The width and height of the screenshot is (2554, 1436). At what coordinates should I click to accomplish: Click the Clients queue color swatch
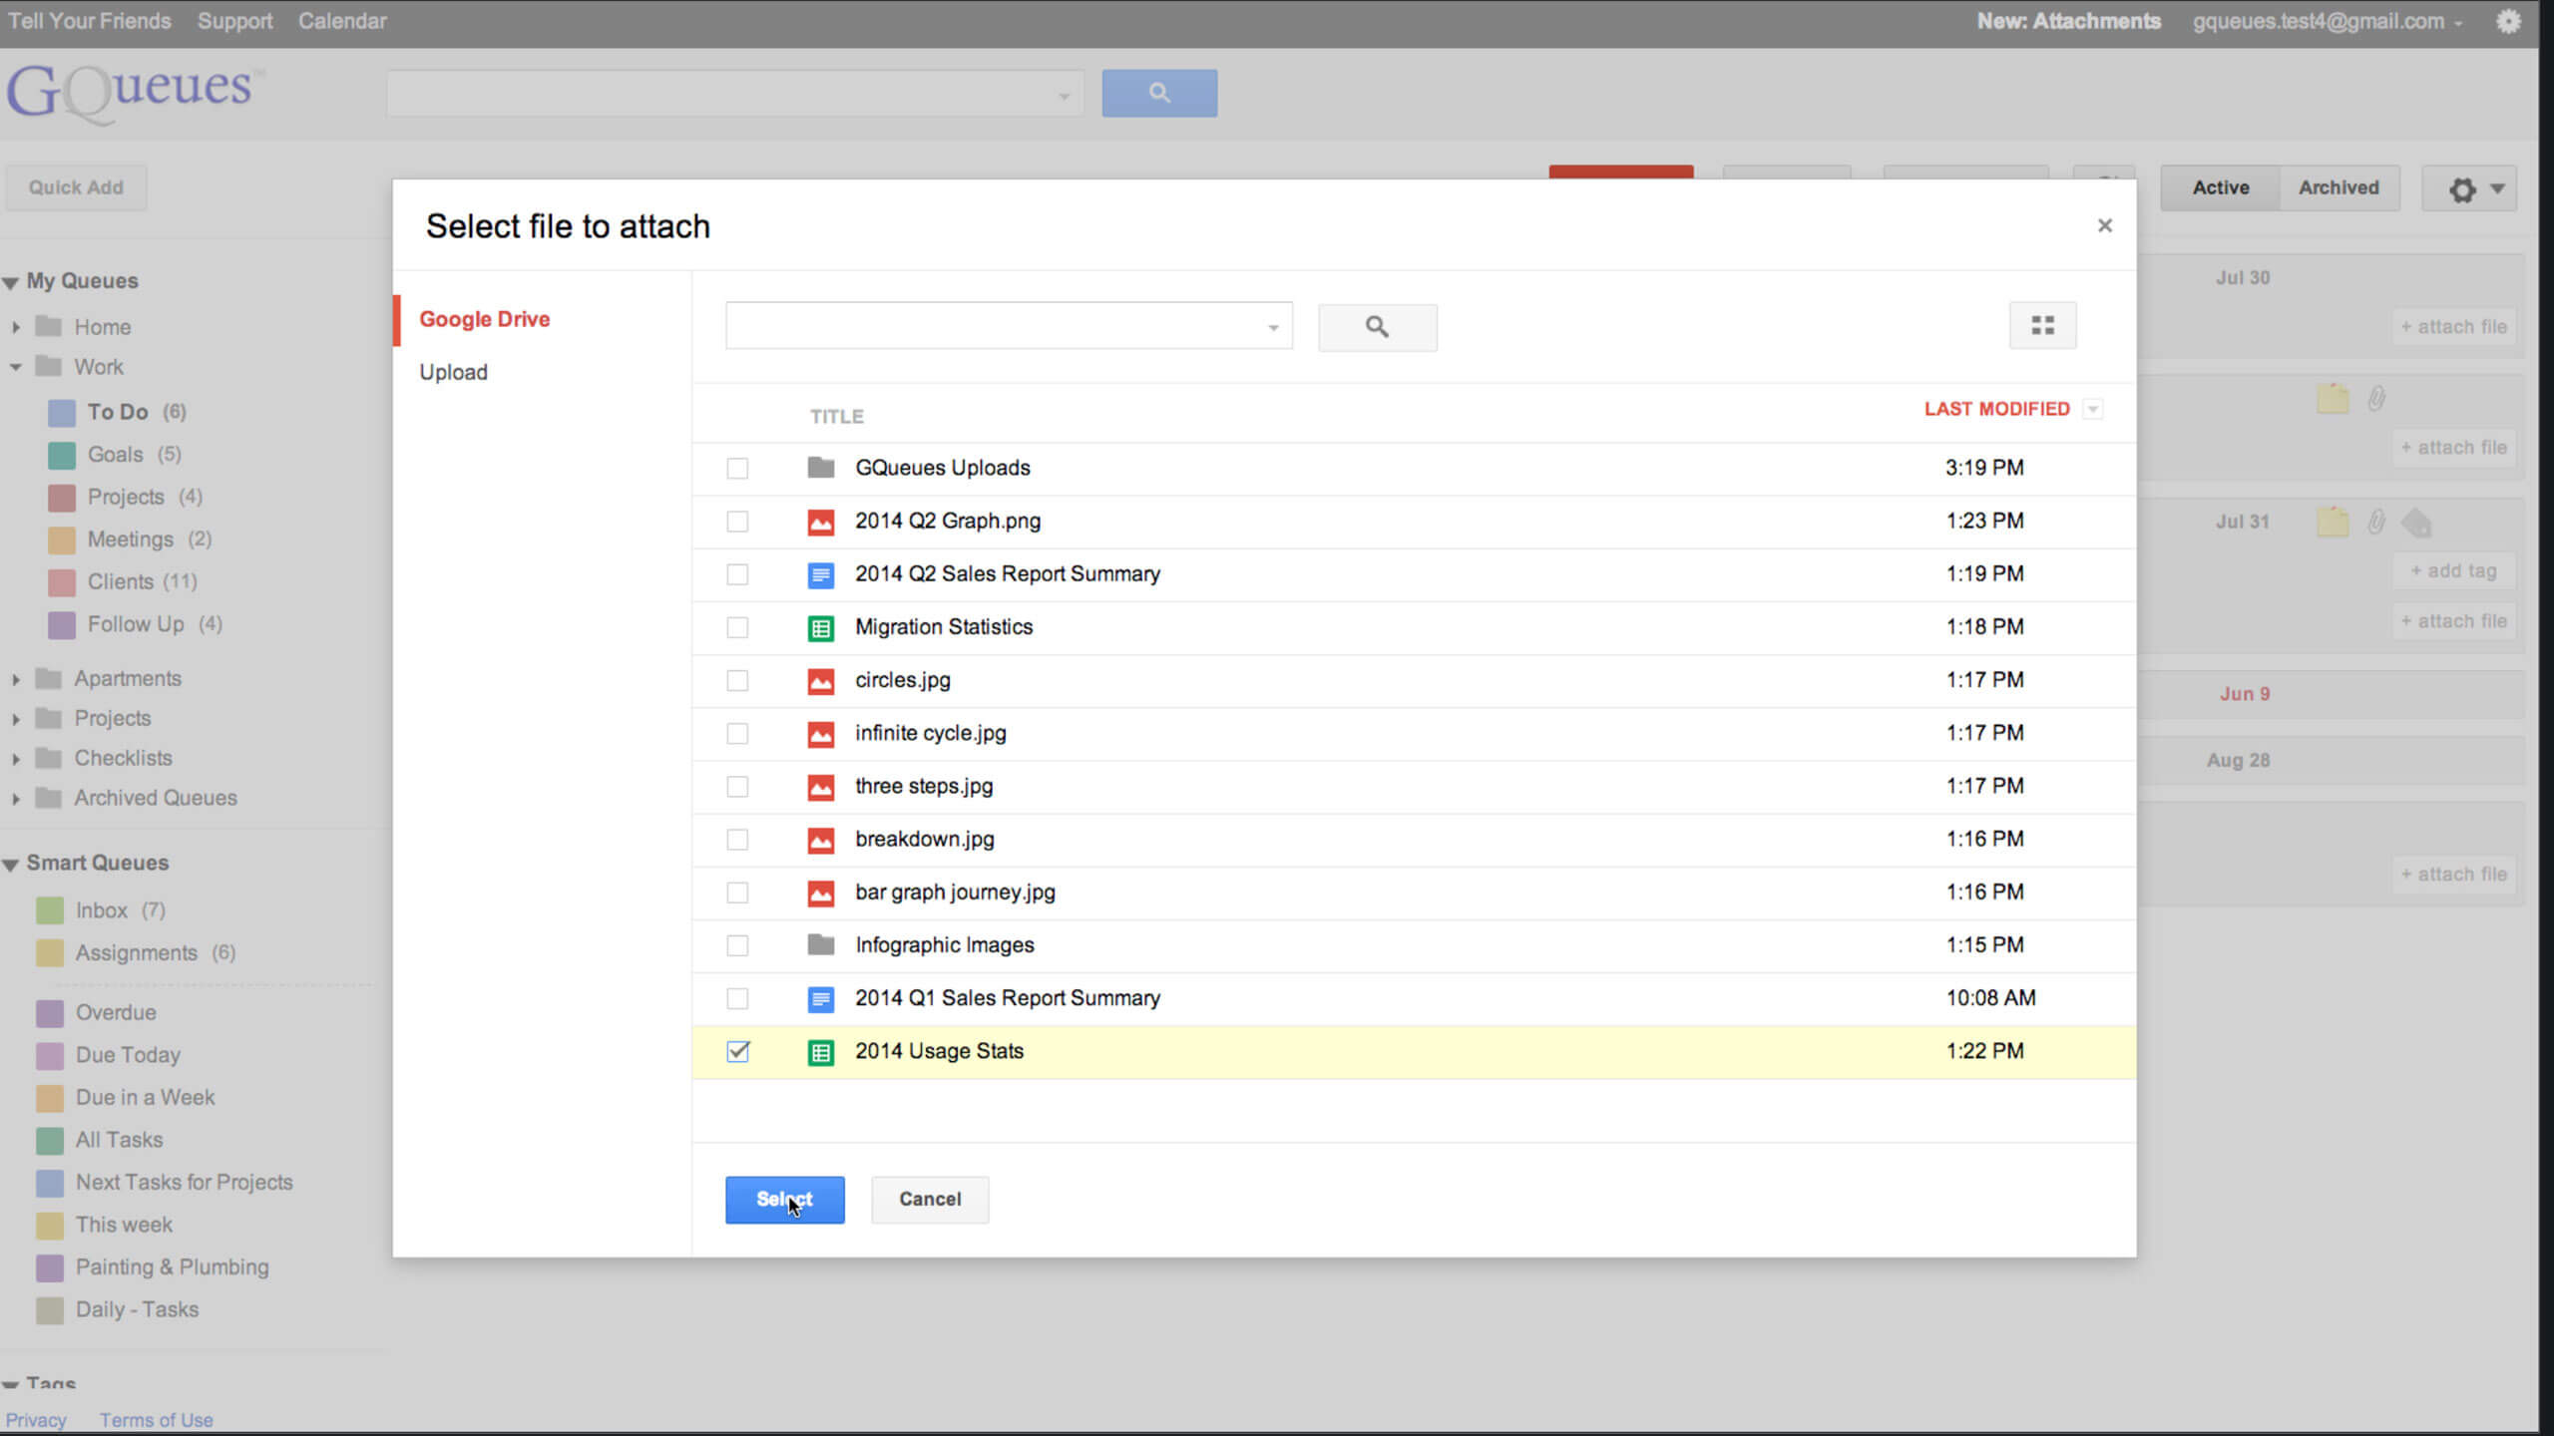coord(62,582)
